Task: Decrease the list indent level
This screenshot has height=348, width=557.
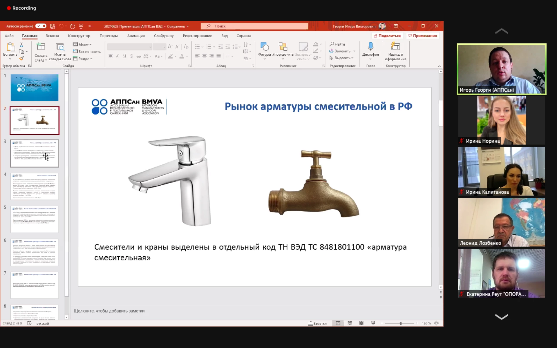Action: (220, 47)
